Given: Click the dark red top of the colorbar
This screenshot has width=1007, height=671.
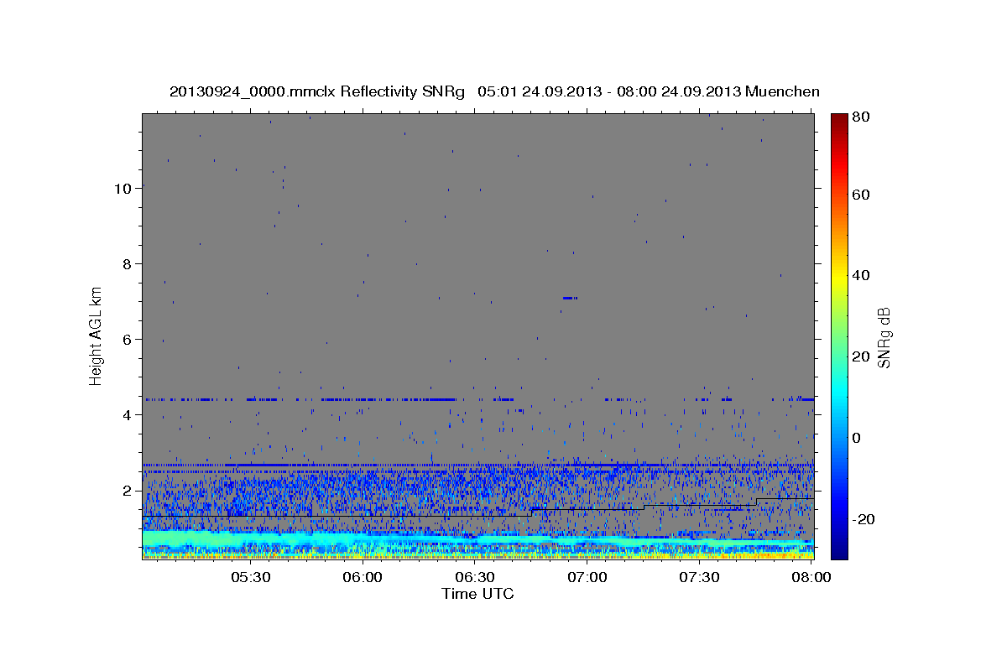Looking at the screenshot, I should point(839,122).
